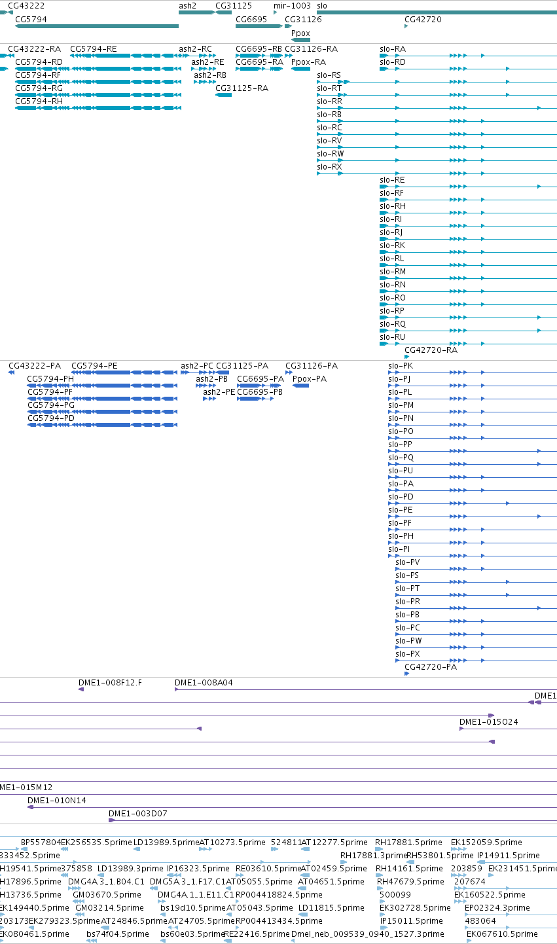This screenshot has height=944, width=557.
Task: Click the CG43222 gene label
Action: 26,5
